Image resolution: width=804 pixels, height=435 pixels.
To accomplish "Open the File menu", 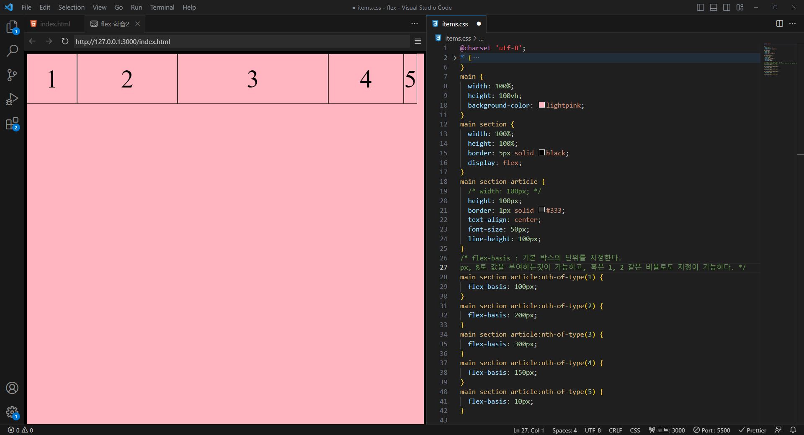I will [x=26, y=8].
